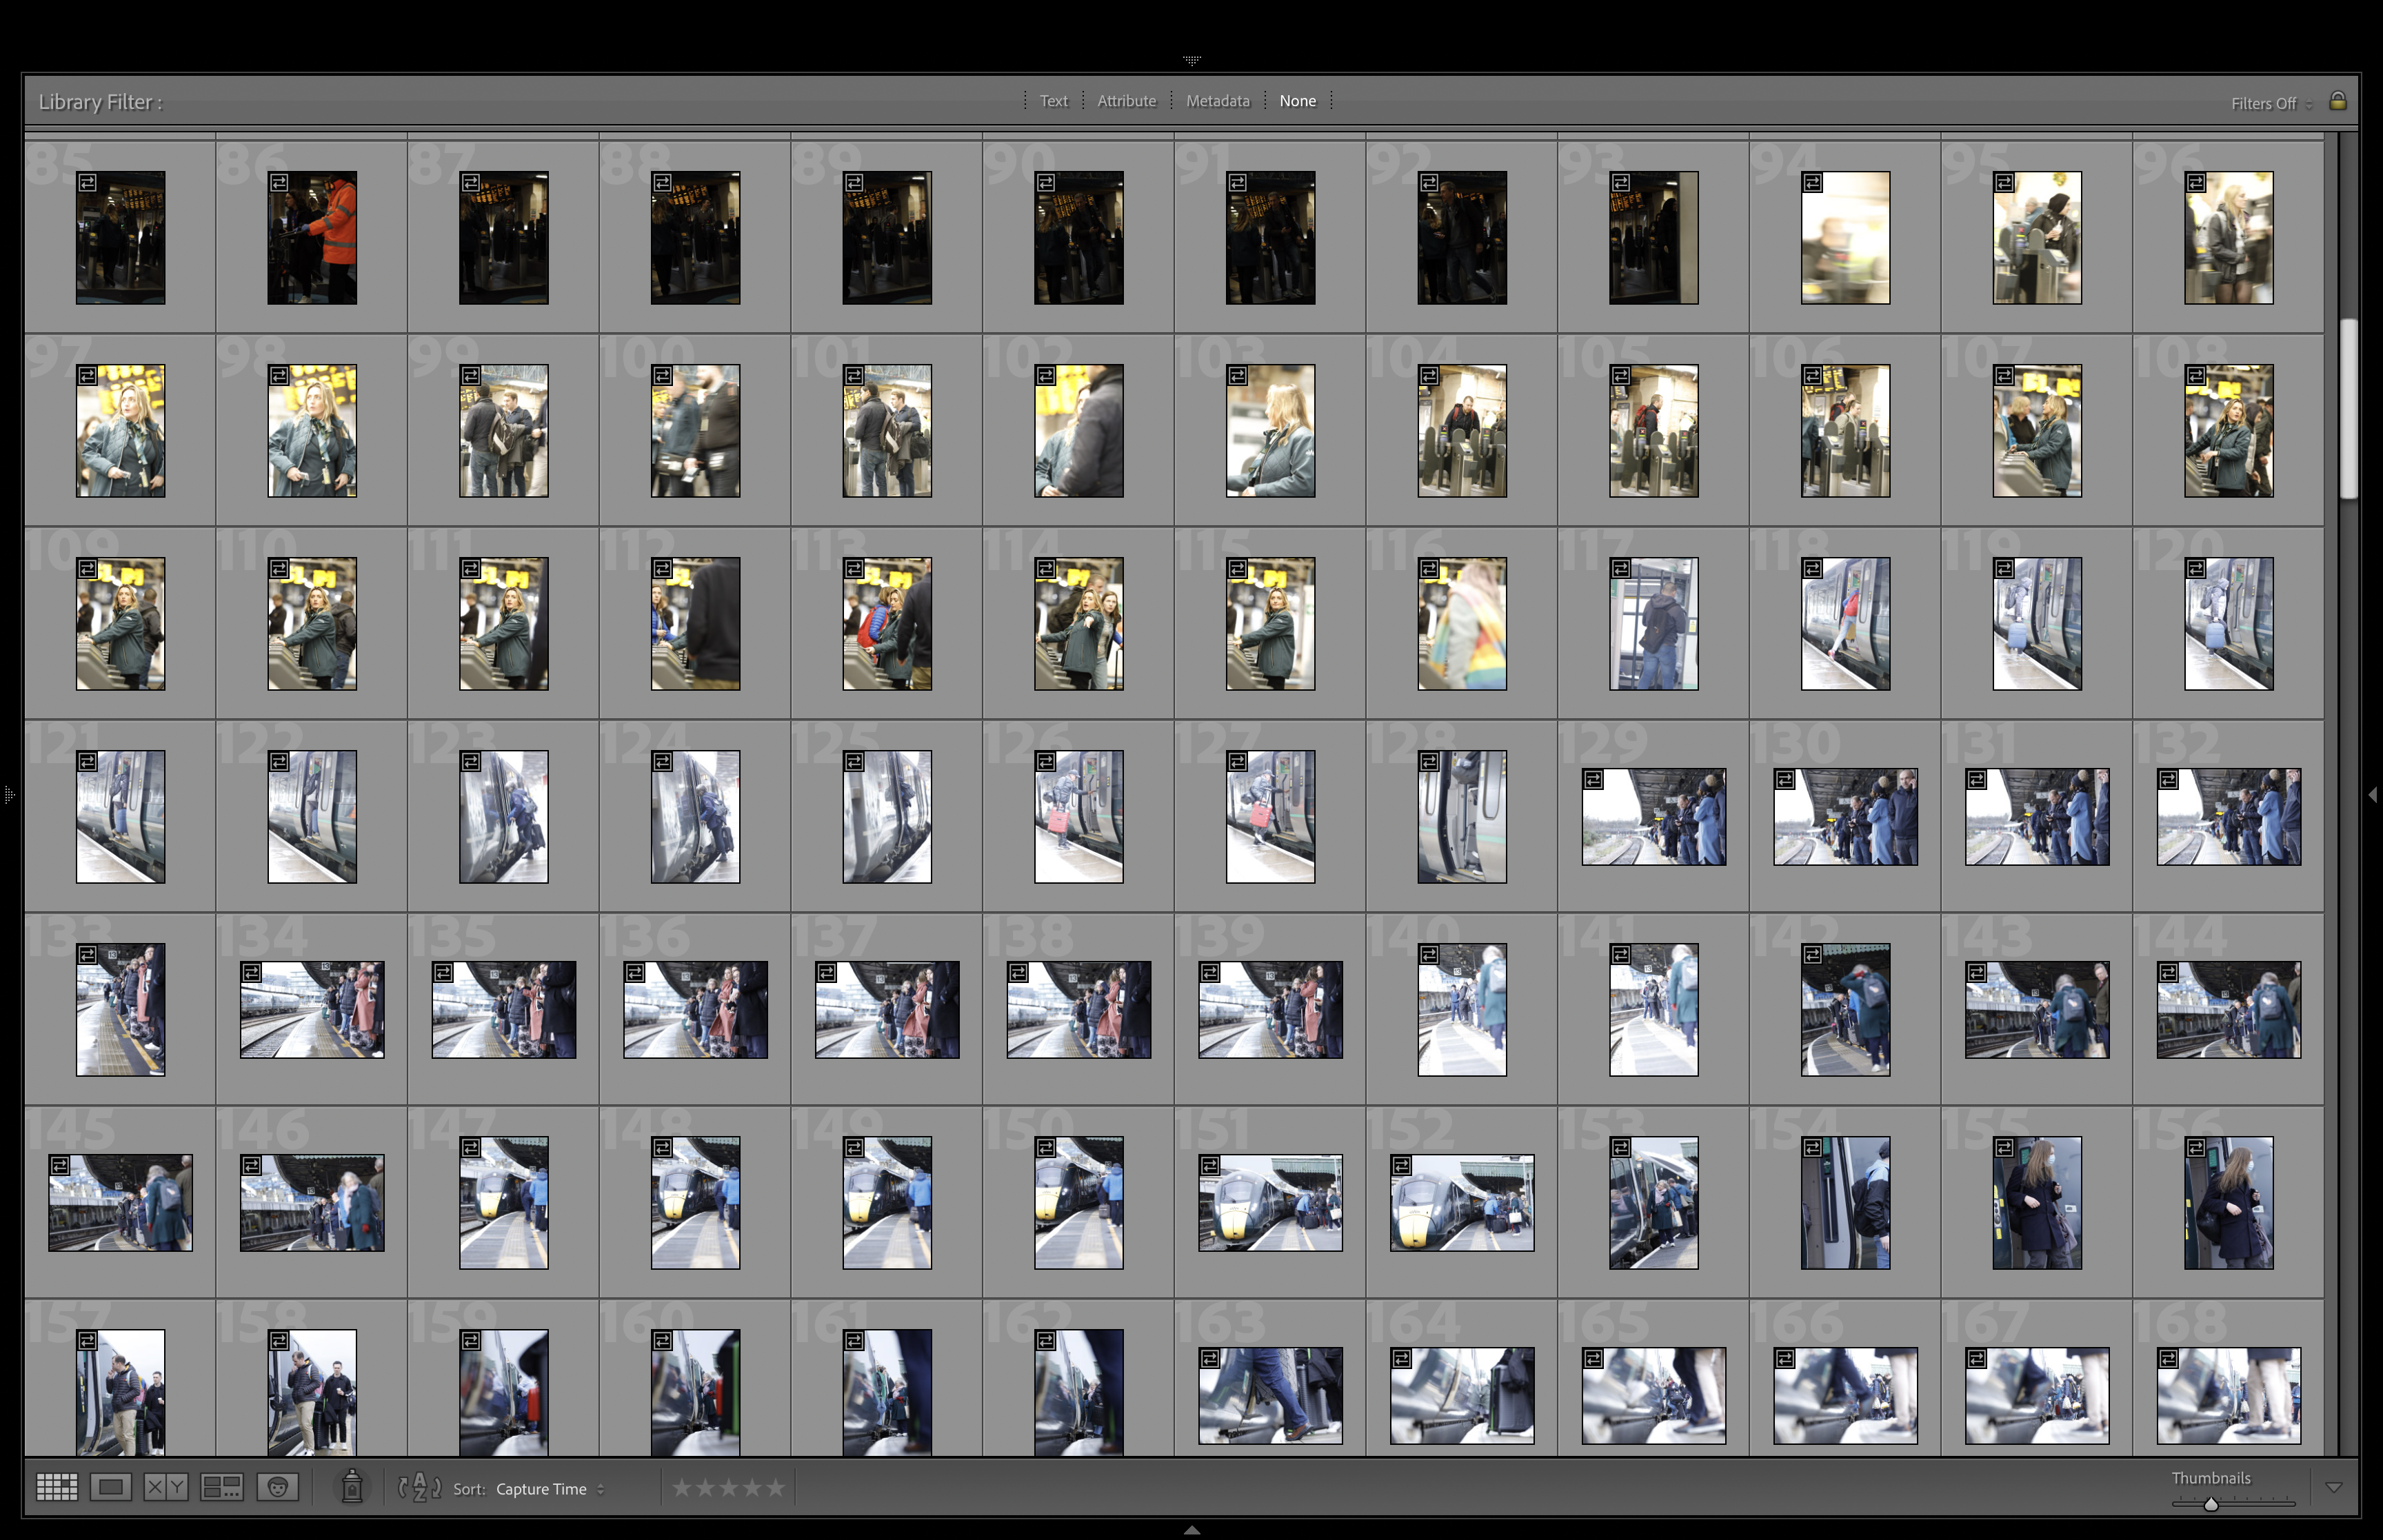Adjust the Thumbnails size slider
The image size is (2383, 1540).
[2211, 1504]
